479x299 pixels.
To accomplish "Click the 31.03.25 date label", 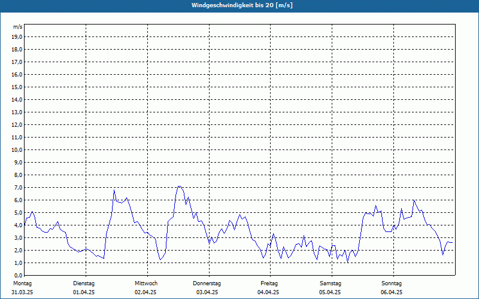I will (x=22, y=292).
